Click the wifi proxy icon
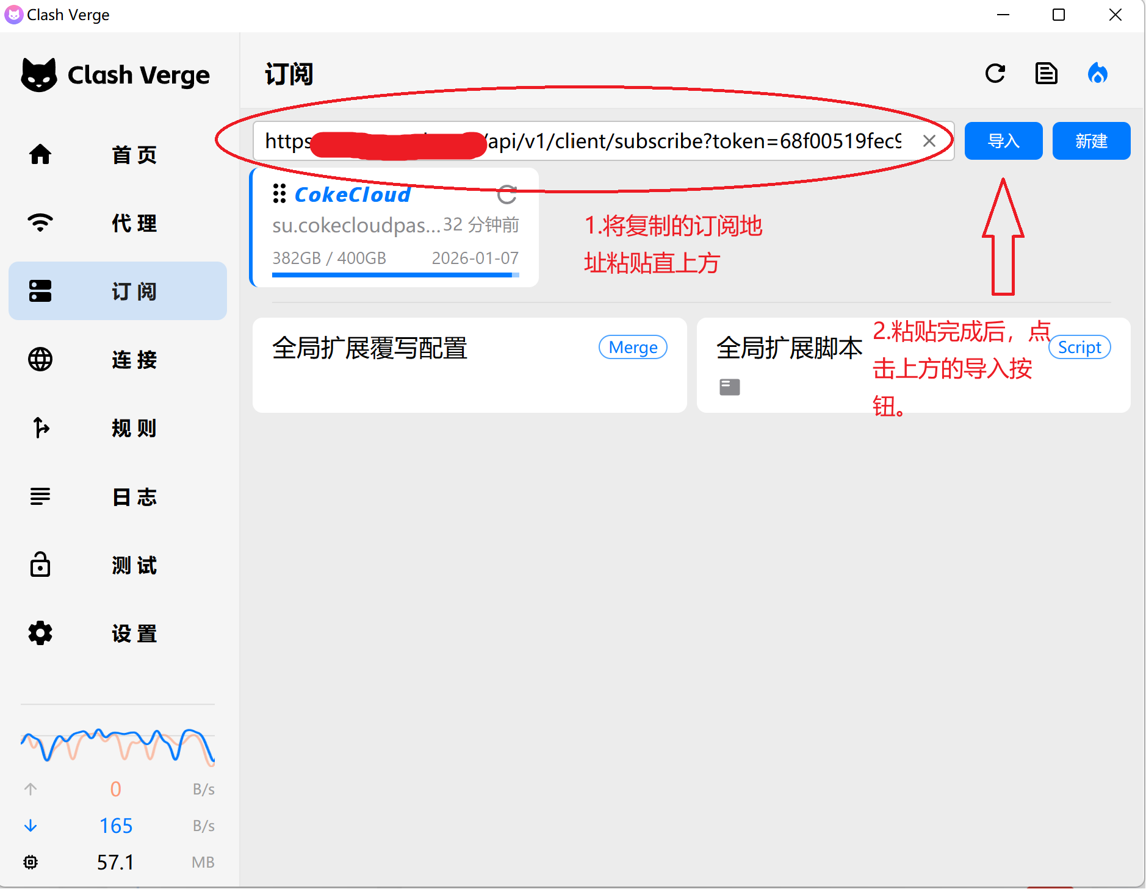1146x889 pixels. [40, 223]
